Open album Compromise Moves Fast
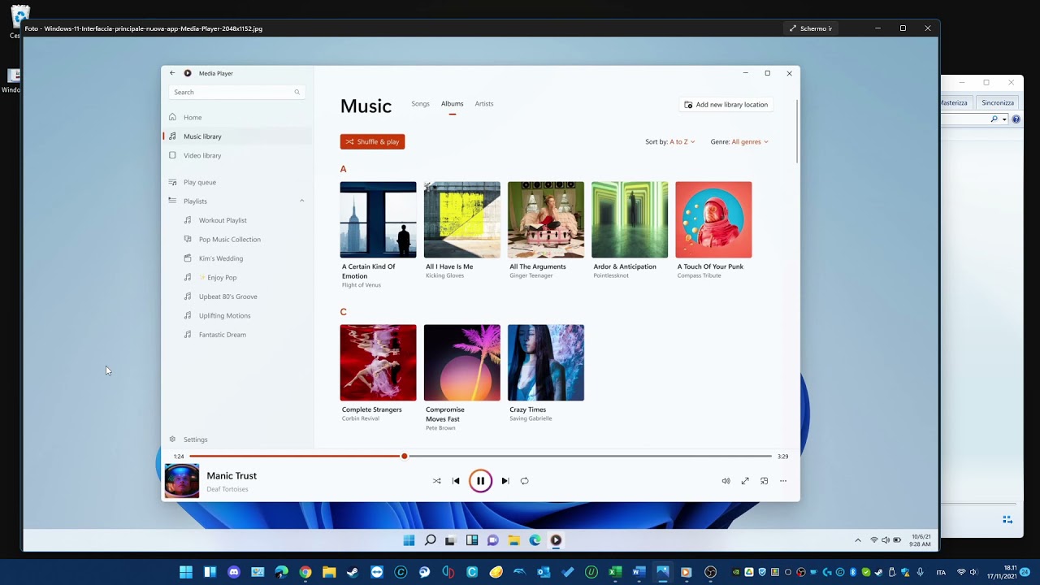 click(461, 362)
